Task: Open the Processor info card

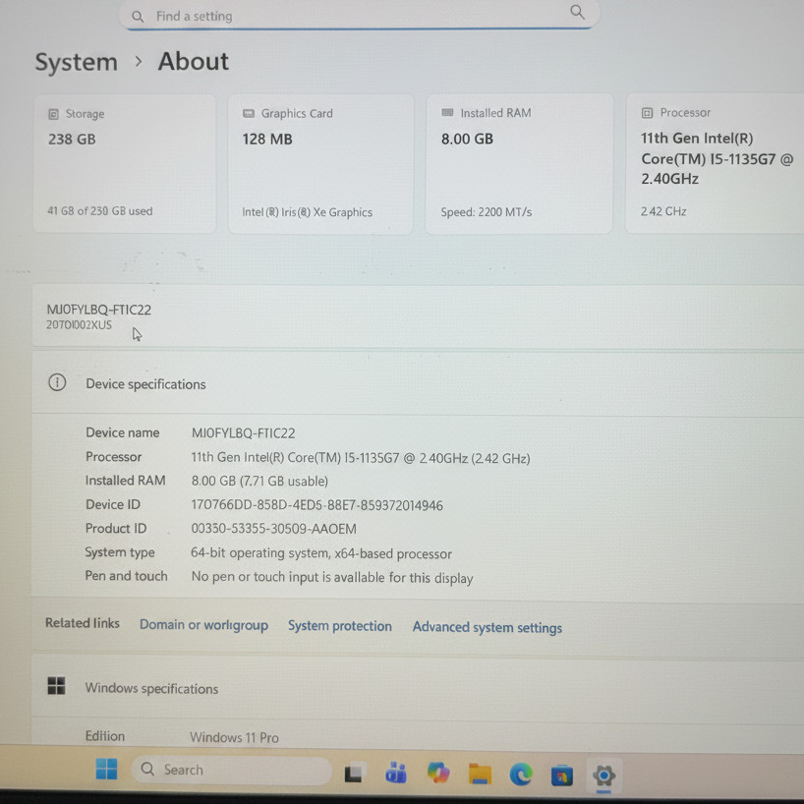Action: coord(716,163)
